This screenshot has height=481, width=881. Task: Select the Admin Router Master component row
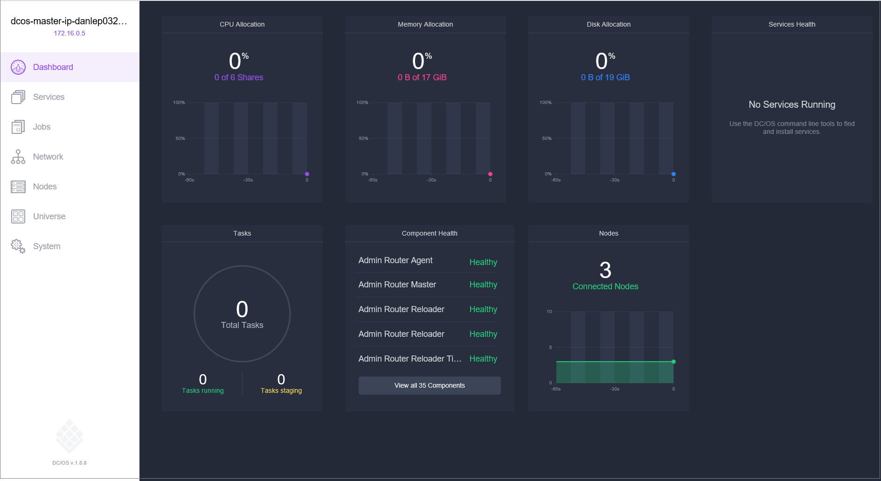tap(397, 284)
